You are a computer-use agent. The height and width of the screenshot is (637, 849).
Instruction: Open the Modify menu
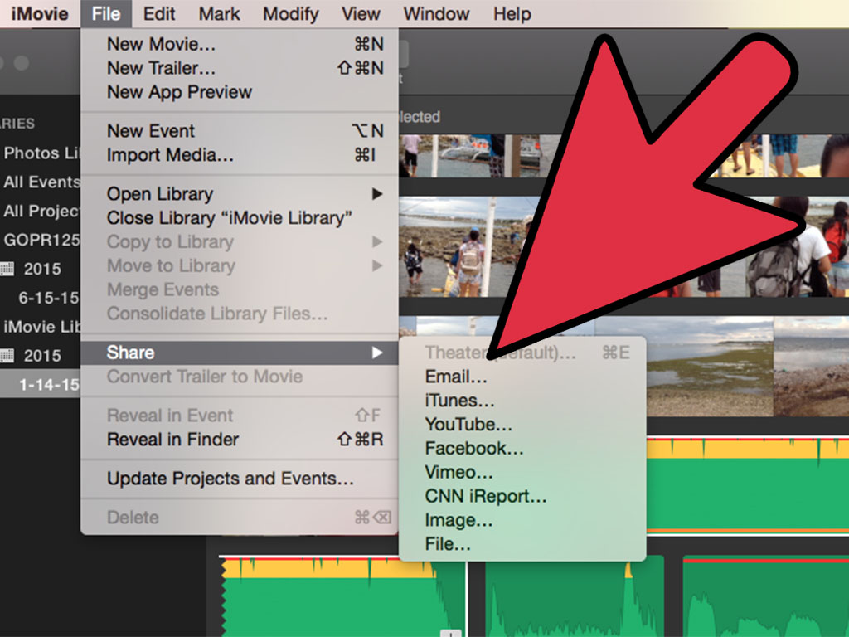tap(291, 13)
